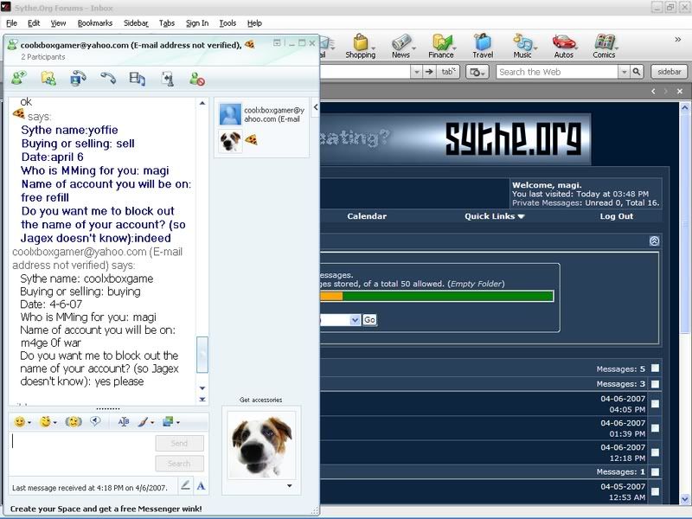
Task: Click the sidebar button in the browser
Action: pos(669,72)
